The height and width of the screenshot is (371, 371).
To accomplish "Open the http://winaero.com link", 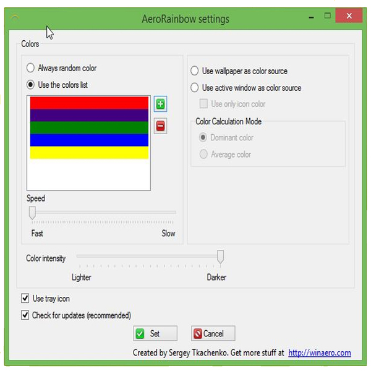I will (320, 353).
